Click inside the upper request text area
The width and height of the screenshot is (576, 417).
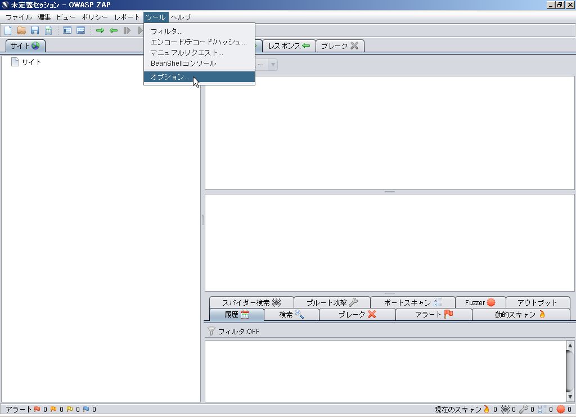point(390,133)
